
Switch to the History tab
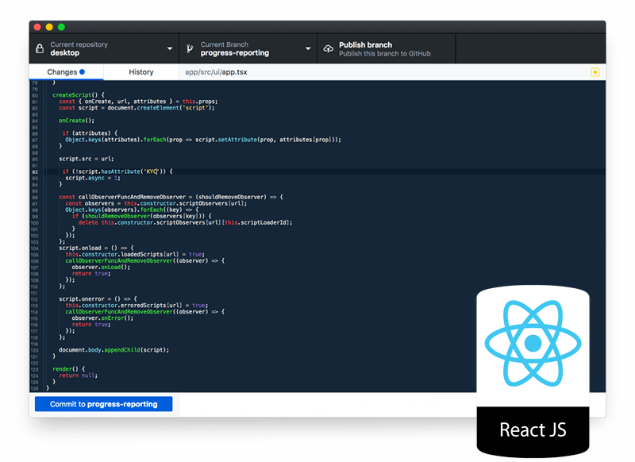point(141,71)
